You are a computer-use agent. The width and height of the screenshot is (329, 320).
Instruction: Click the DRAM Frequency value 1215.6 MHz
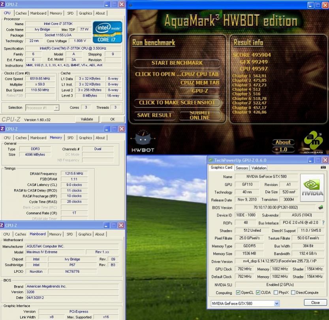[74, 174]
